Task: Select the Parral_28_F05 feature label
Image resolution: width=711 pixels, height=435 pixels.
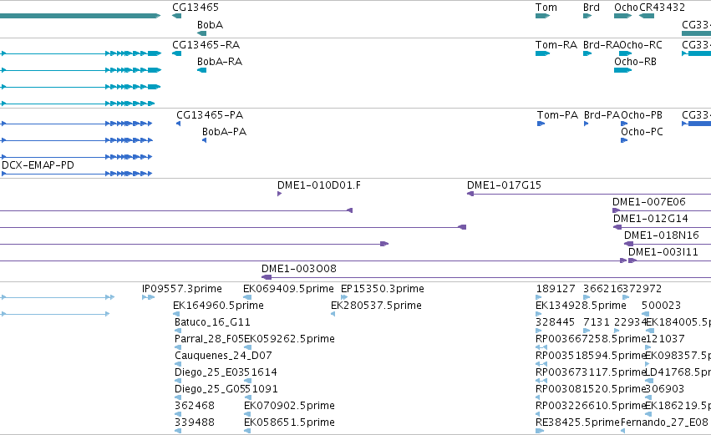Action: (209, 339)
